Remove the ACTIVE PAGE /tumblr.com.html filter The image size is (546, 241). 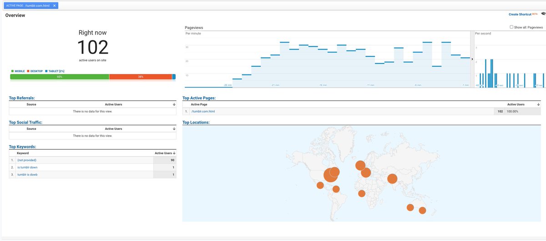pyautogui.click(x=55, y=5)
